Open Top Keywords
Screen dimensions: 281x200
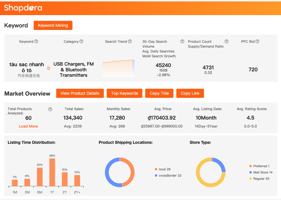pyautogui.click(x=124, y=93)
